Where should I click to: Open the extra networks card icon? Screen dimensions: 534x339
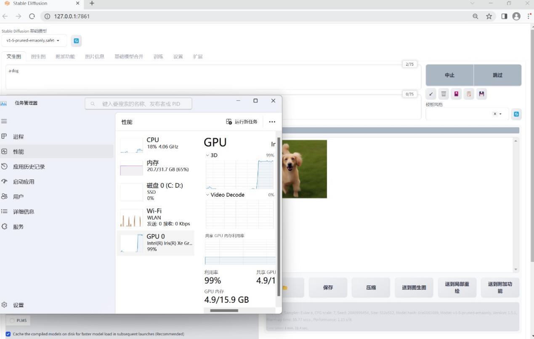pos(456,93)
